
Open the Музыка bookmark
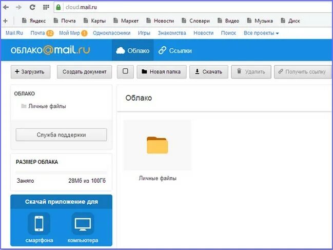260,21
